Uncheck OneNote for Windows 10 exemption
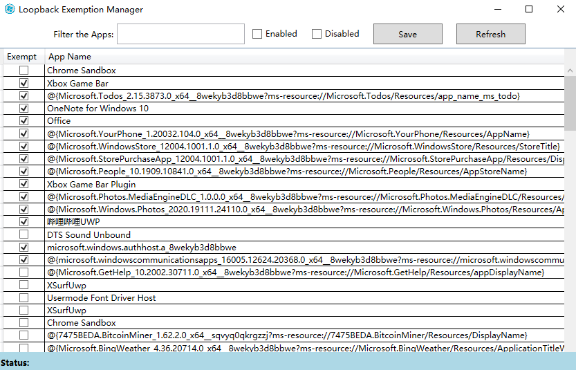 point(24,109)
